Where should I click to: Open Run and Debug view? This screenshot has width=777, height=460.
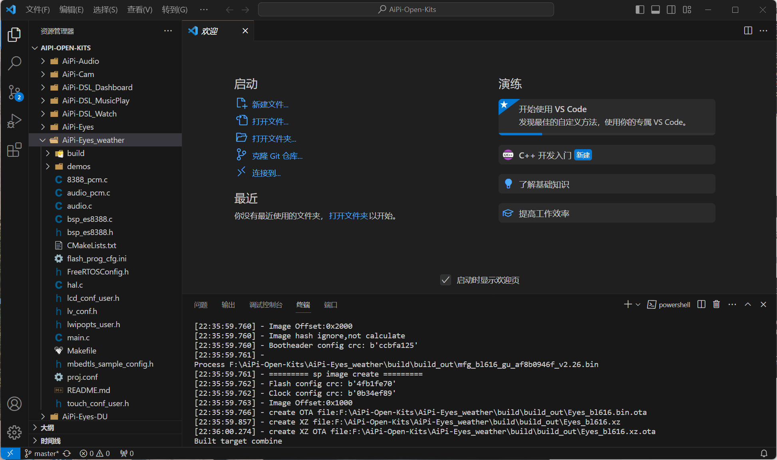pos(14,121)
